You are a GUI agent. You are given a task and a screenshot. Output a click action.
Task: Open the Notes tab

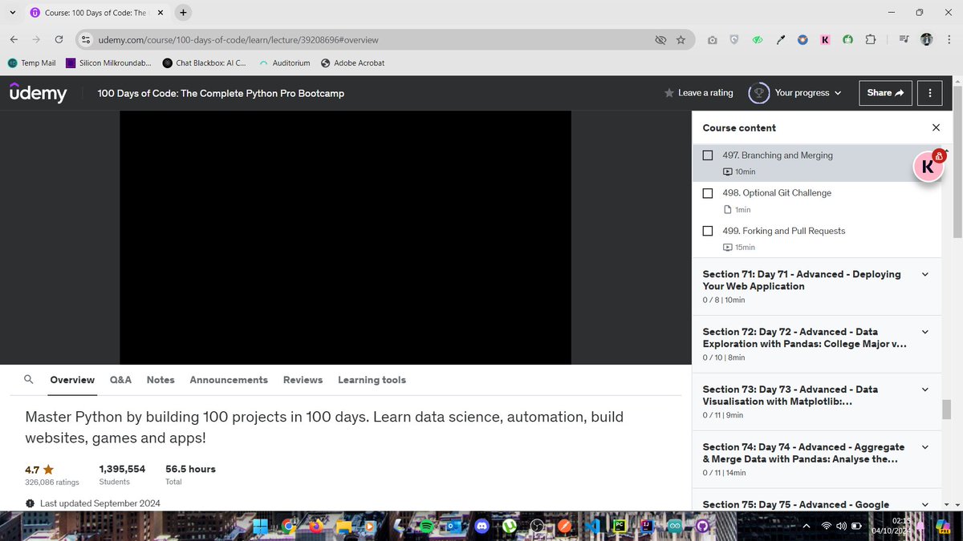tap(160, 380)
